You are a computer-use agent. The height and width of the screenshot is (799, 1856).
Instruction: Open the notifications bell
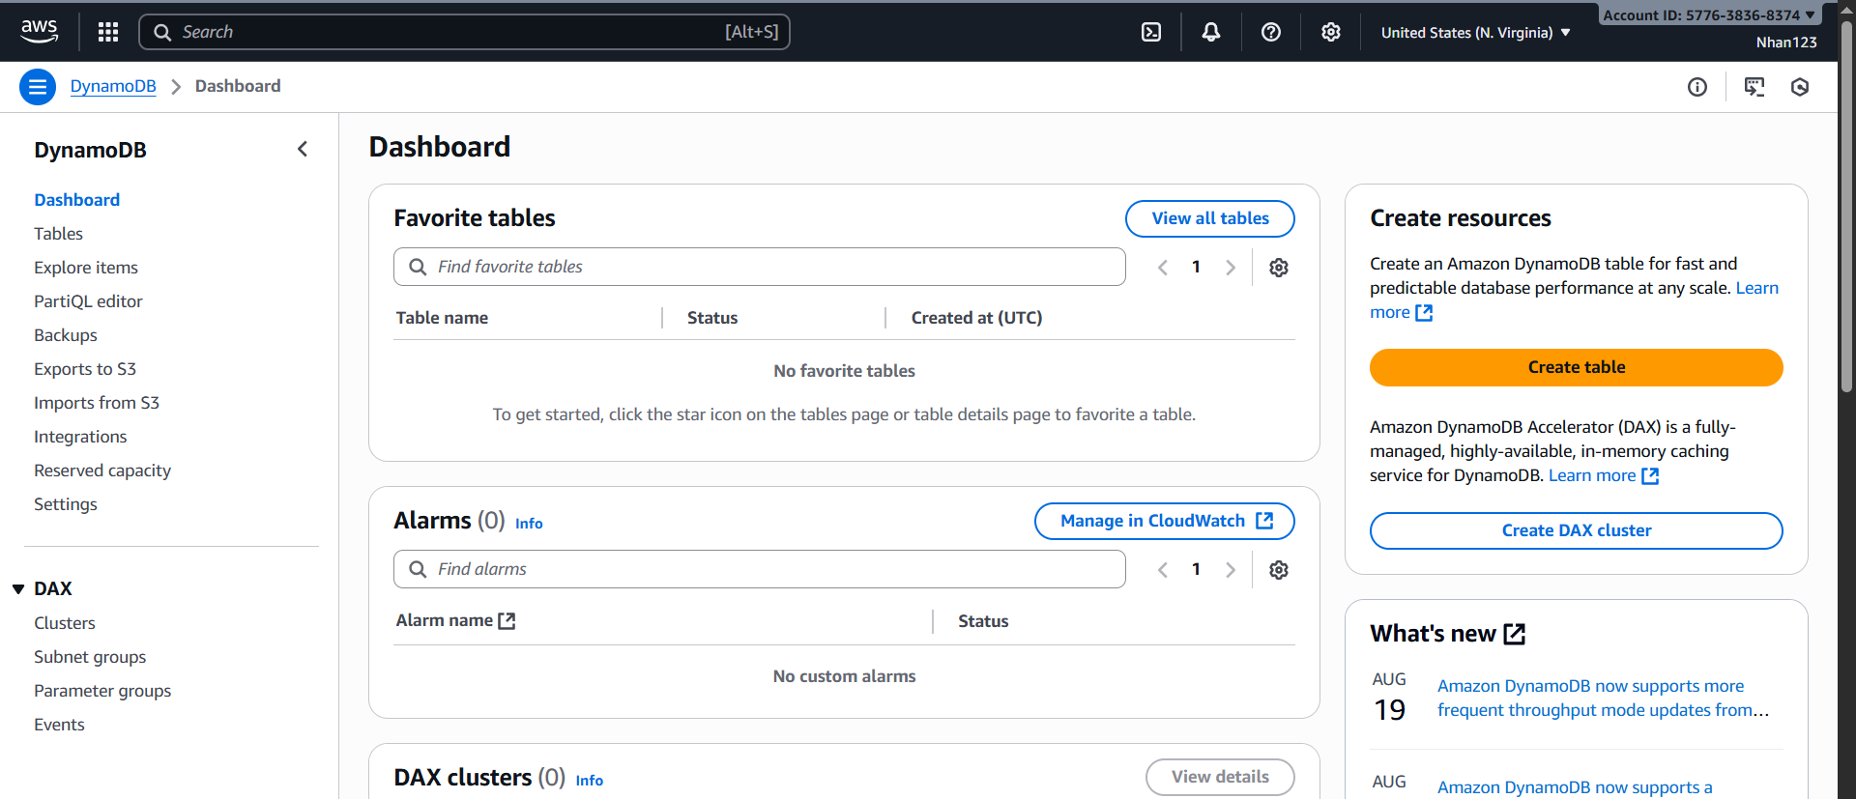click(x=1210, y=32)
